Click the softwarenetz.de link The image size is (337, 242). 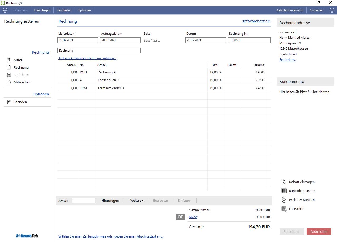tap(256, 21)
